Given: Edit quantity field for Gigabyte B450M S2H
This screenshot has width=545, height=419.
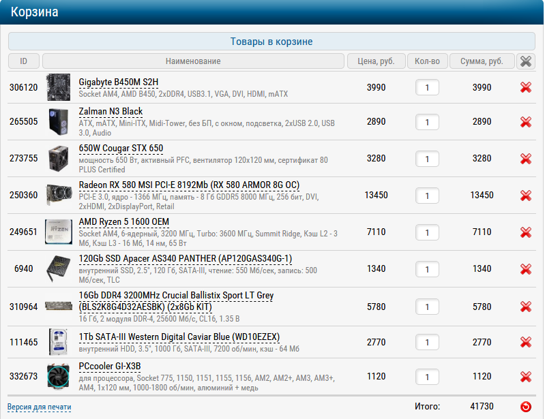Looking at the screenshot, I should [x=427, y=87].
